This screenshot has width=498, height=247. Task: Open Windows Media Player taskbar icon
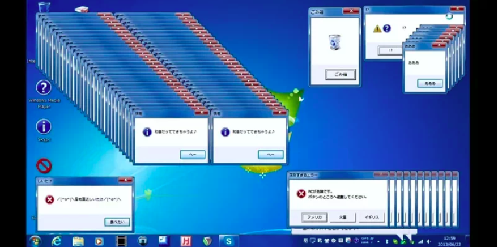point(99,241)
